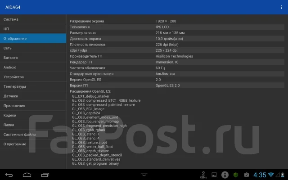Viewport: 288px width, 180px height.
Task: Open the Система section
Action: pyautogui.click(x=33, y=19)
